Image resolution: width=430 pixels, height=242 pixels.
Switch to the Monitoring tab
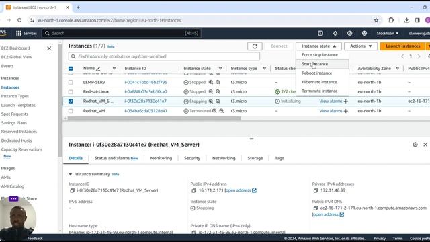coord(161,158)
